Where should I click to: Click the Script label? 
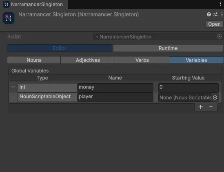point(14,36)
